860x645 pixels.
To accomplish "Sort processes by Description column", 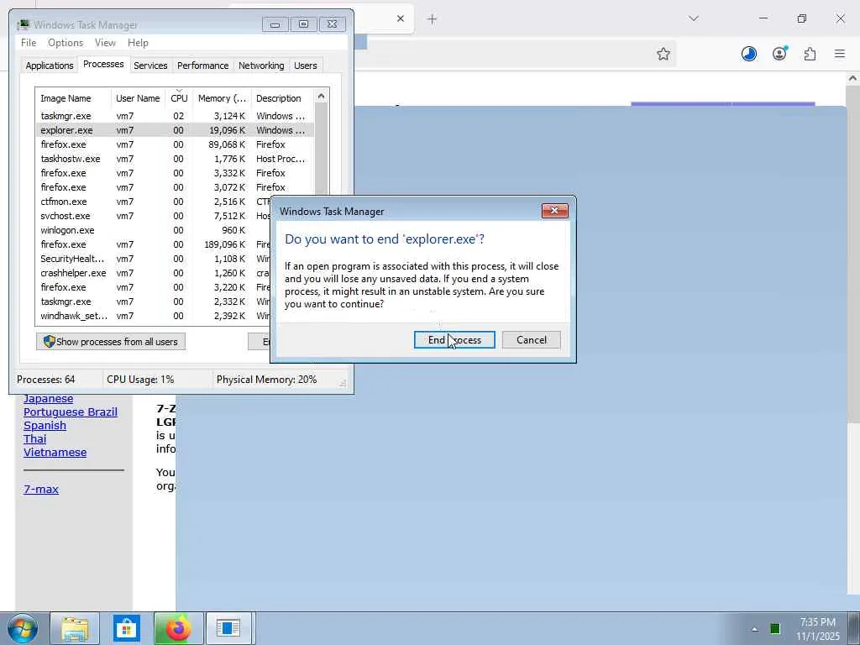I will tap(282, 98).
